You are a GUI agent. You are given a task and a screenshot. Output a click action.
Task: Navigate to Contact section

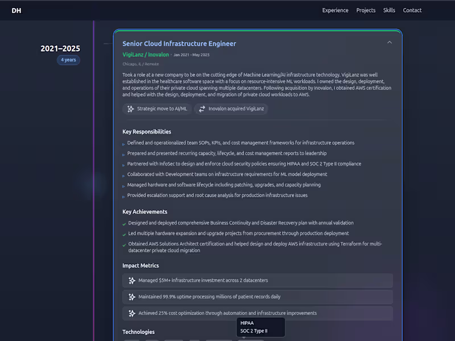tap(412, 10)
